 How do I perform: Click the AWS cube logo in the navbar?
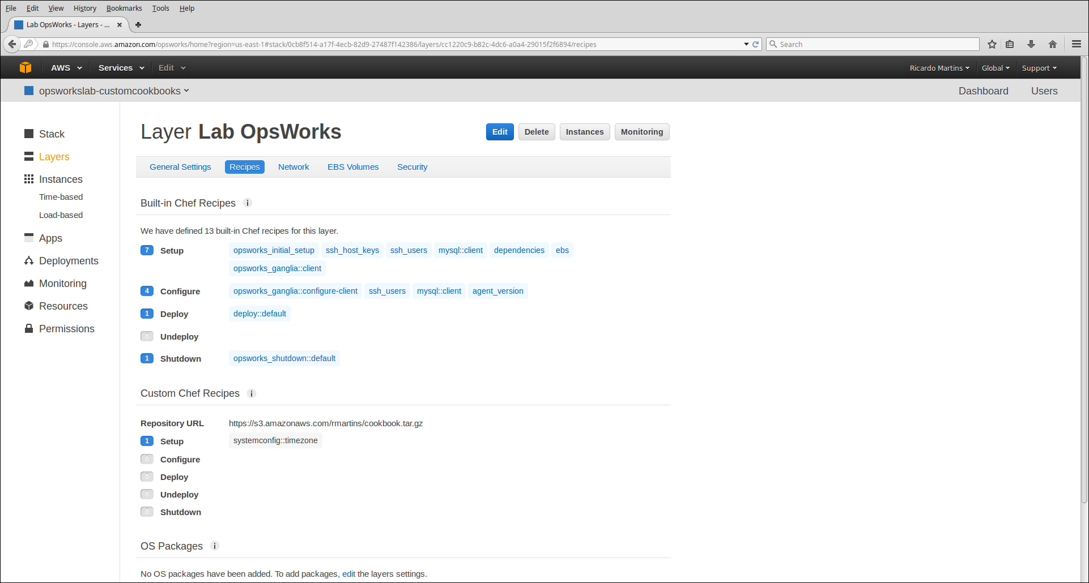[x=25, y=67]
